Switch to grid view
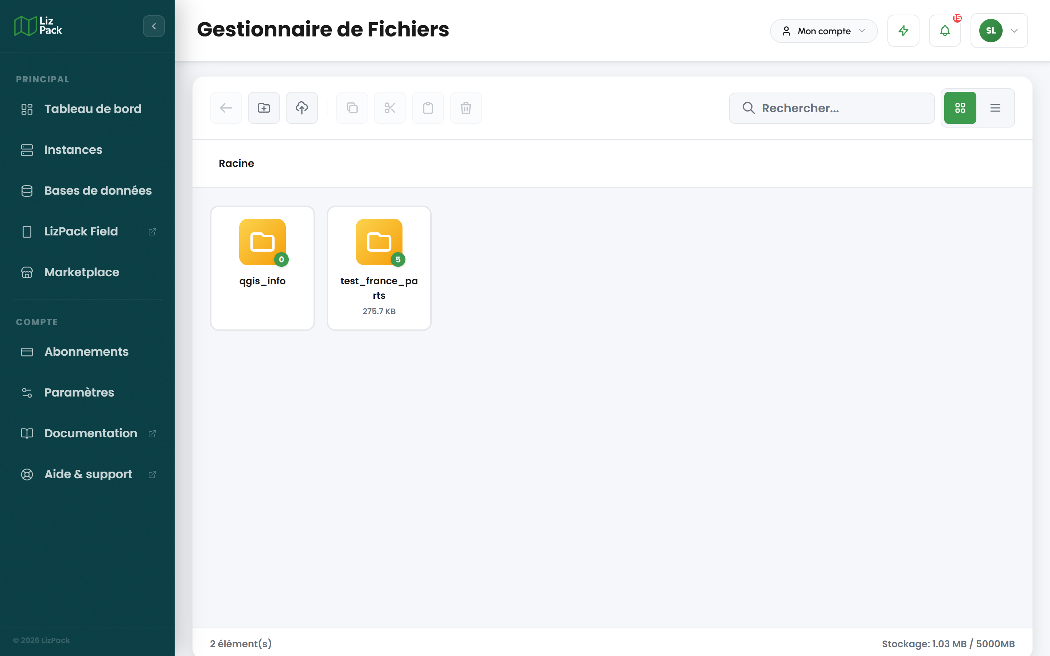 tap(960, 108)
